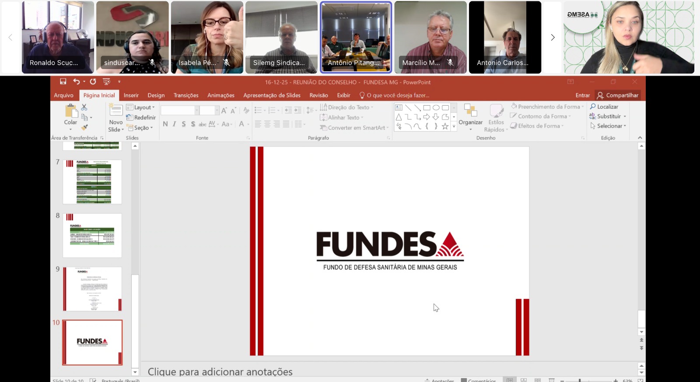Toggle bold (N) formatting
The height and width of the screenshot is (382, 700).
[165, 124]
